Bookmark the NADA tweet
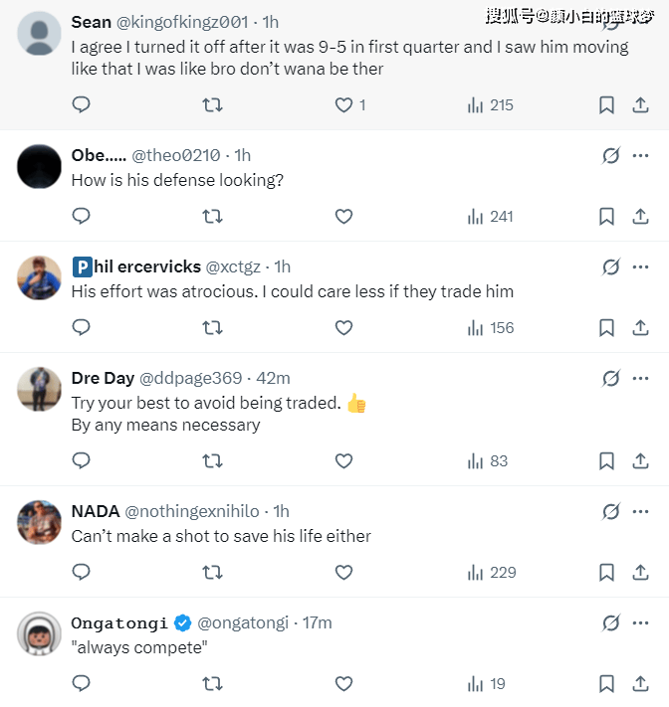Screen dimensions: 669x707 point(606,572)
